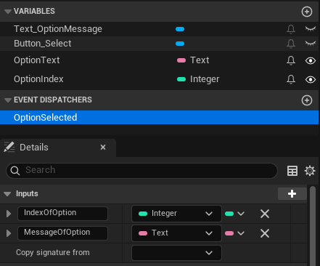Click the green Integer type pill of OptionIndex

click(181, 79)
